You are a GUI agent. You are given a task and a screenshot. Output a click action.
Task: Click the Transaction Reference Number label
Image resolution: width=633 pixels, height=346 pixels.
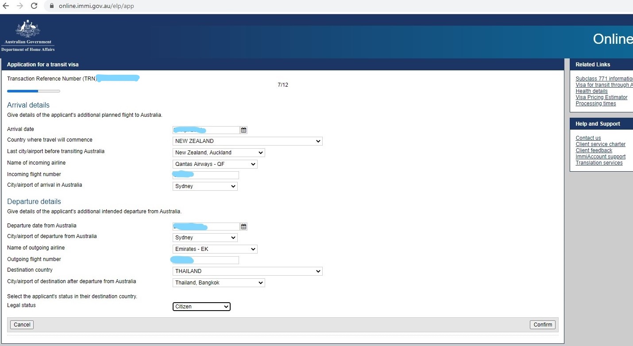click(x=52, y=79)
